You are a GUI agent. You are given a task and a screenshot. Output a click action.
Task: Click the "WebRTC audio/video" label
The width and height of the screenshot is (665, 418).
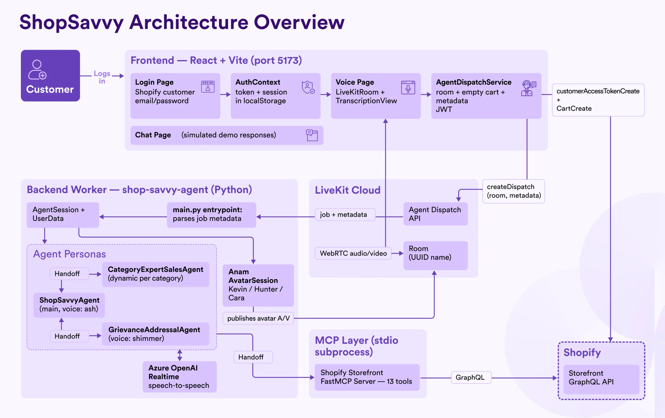[353, 253]
